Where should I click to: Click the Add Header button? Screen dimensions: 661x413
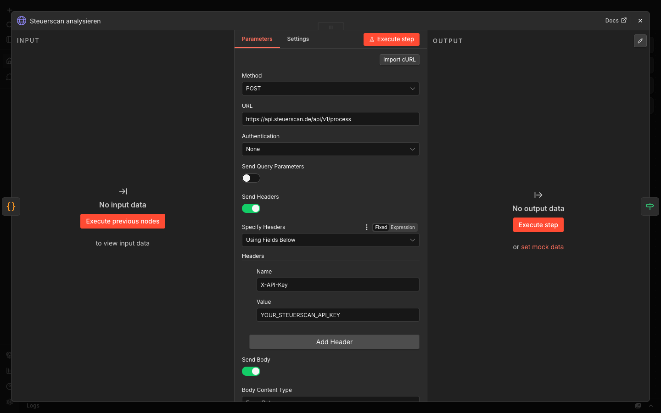coord(334,342)
